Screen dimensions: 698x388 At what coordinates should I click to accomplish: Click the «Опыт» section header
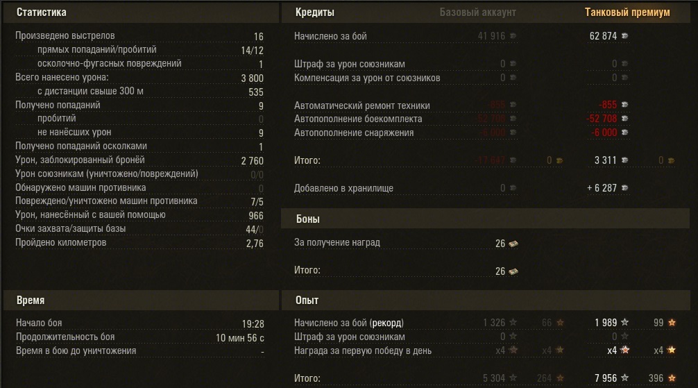307,300
